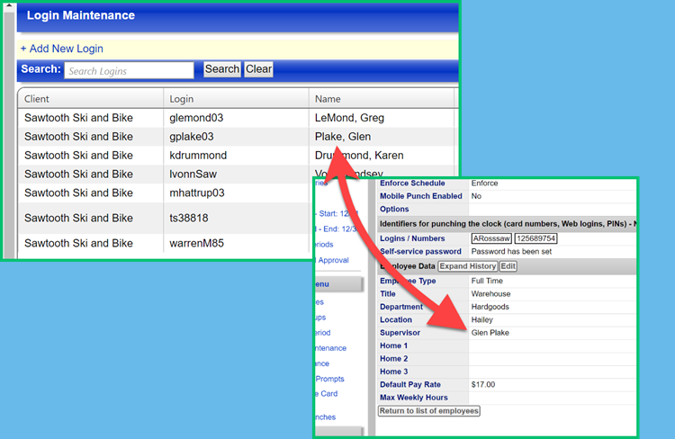Select the ARosssaw login identifier box

point(491,238)
